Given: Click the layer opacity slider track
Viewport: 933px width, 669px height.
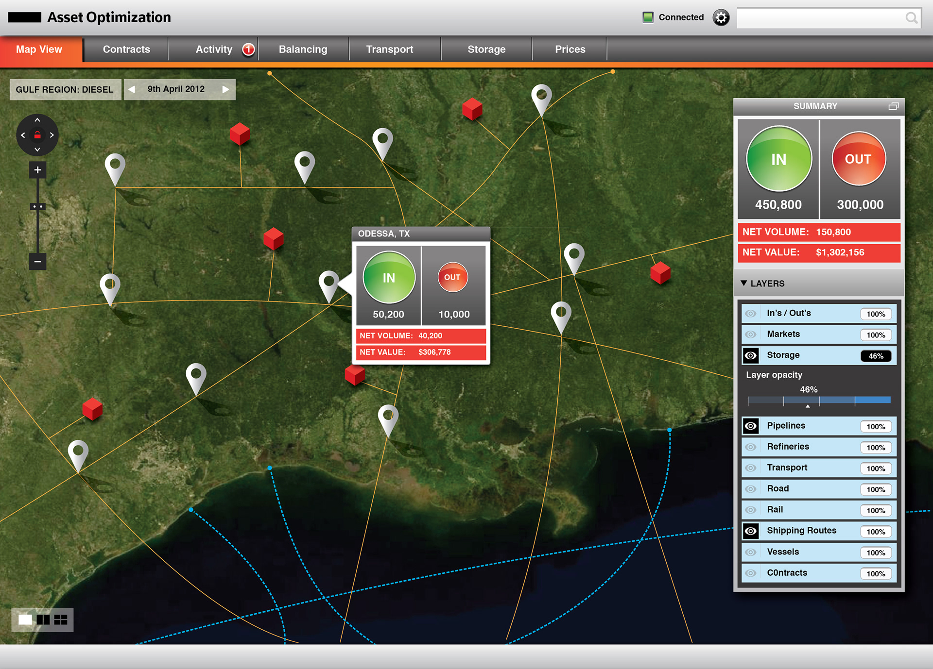Looking at the screenshot, I should click(819, 400).
